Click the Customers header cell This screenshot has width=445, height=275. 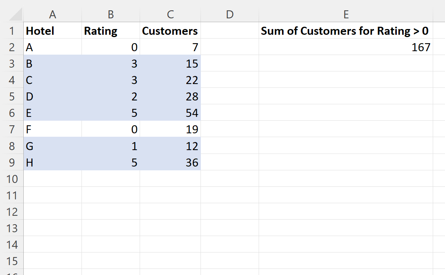click(x=170, y=31)
